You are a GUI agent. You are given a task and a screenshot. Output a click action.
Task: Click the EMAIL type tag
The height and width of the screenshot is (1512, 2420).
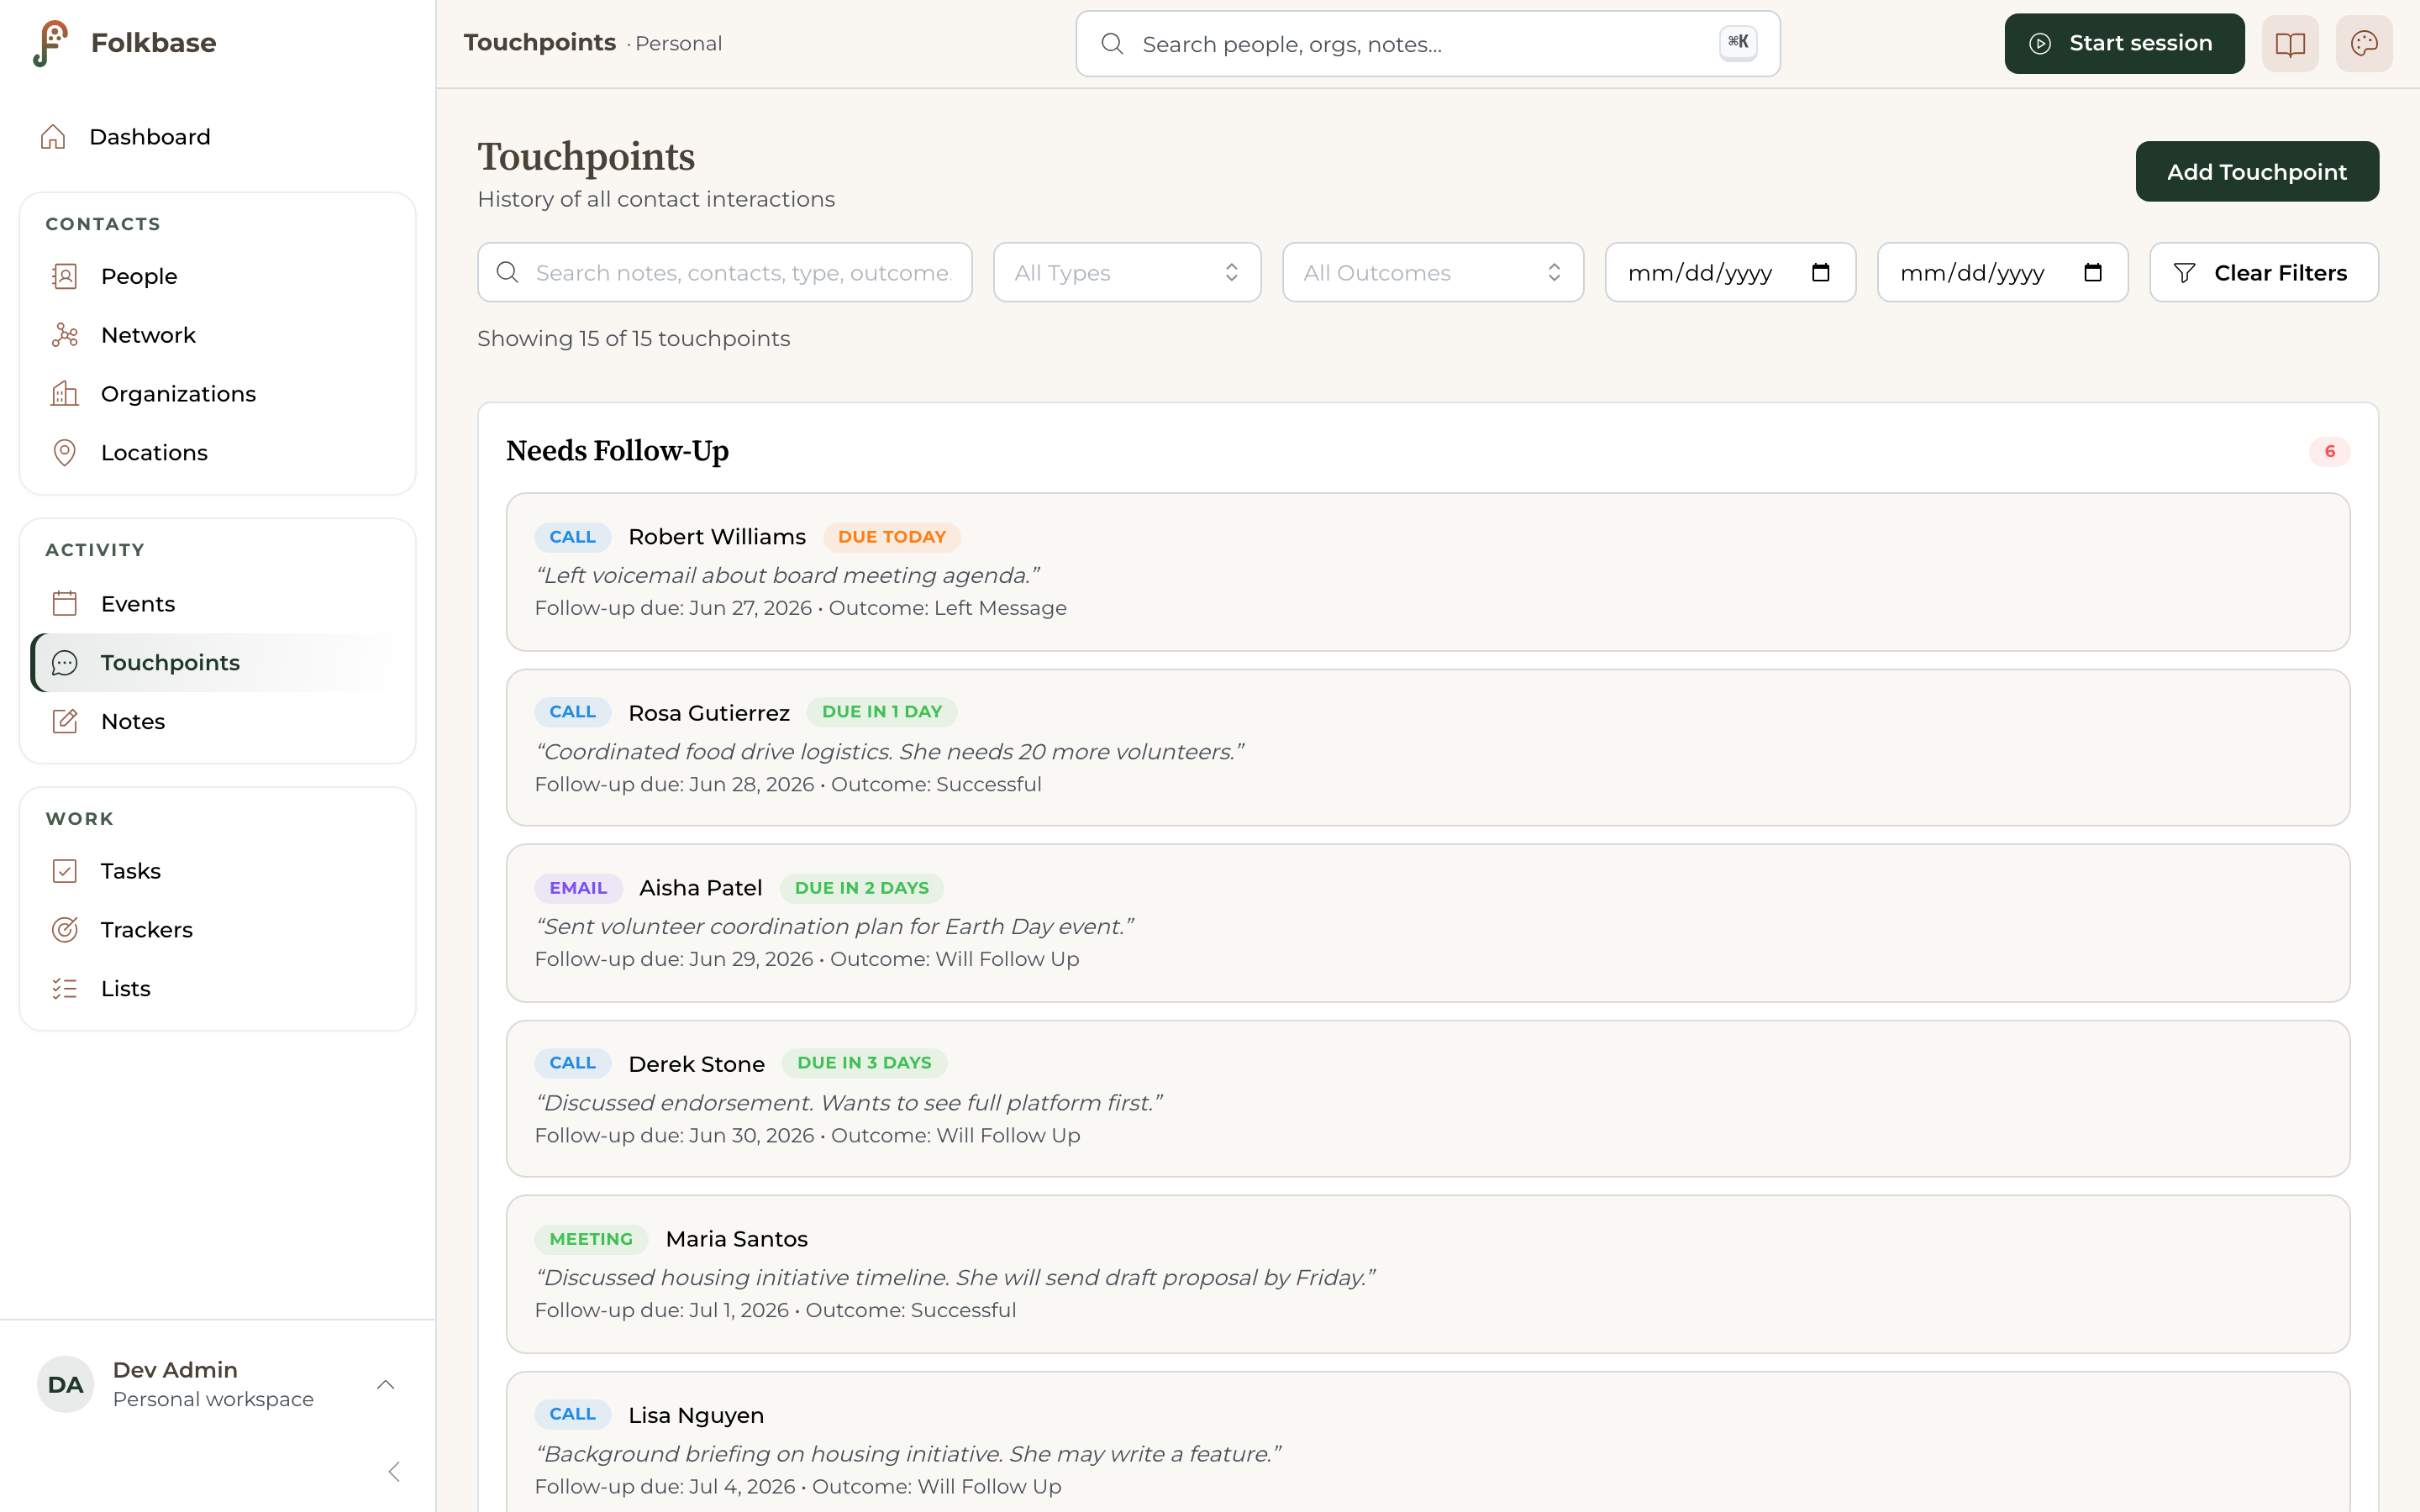click(x=578, y=888)
